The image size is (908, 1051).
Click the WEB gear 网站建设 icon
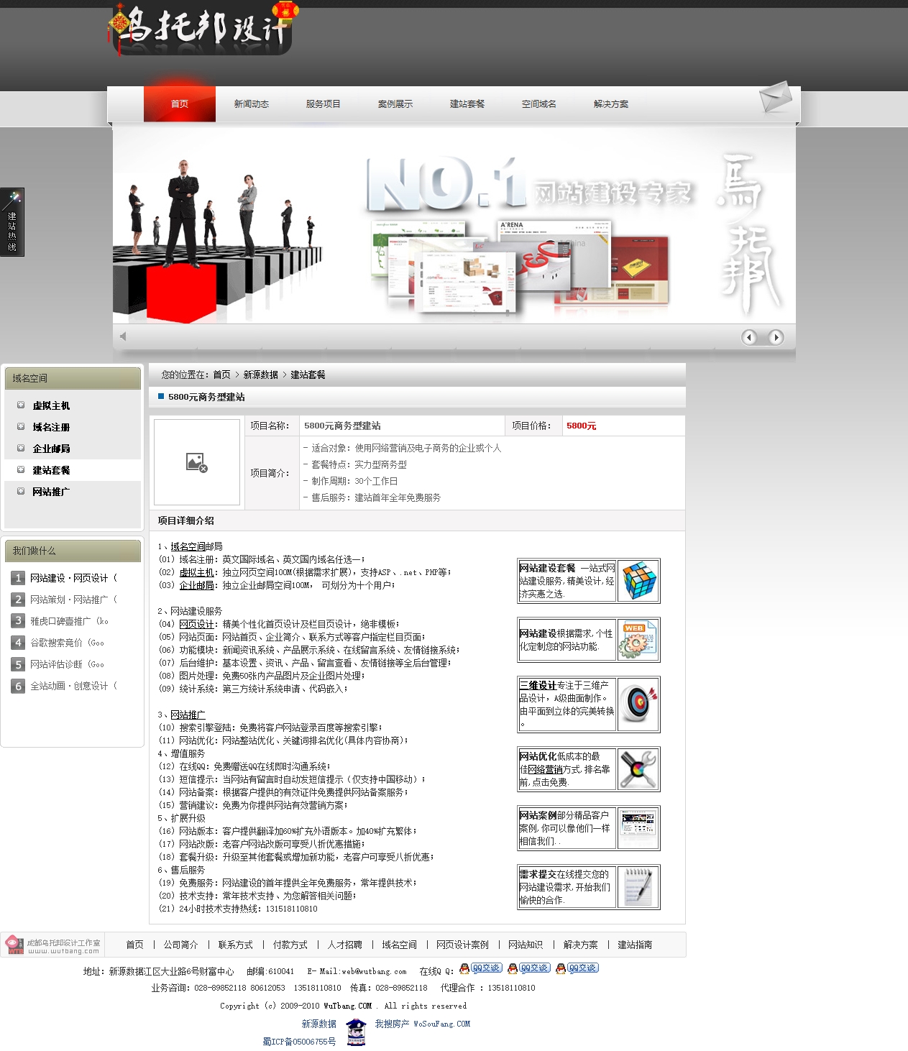(638, 640)
